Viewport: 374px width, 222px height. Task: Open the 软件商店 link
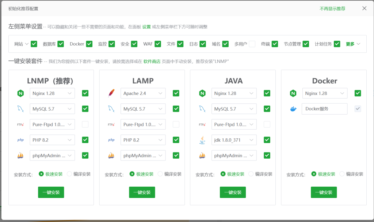[x=152, y=62]
